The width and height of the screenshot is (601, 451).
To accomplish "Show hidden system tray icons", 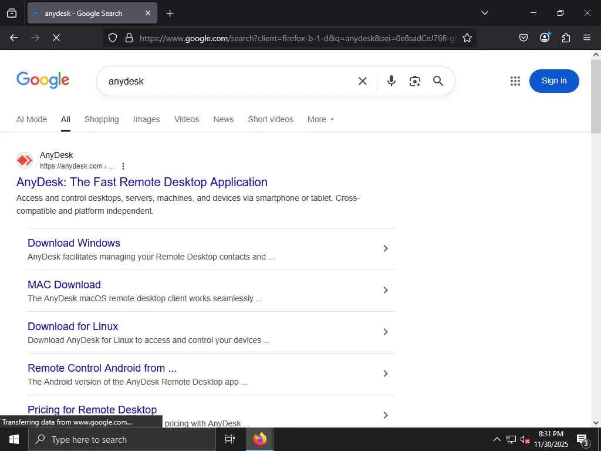I will [x=497, y=439].
